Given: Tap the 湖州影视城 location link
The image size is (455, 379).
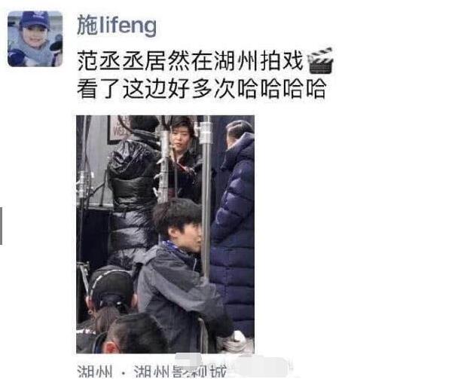Looking at the screenshot, I should [x=180, y=371].
